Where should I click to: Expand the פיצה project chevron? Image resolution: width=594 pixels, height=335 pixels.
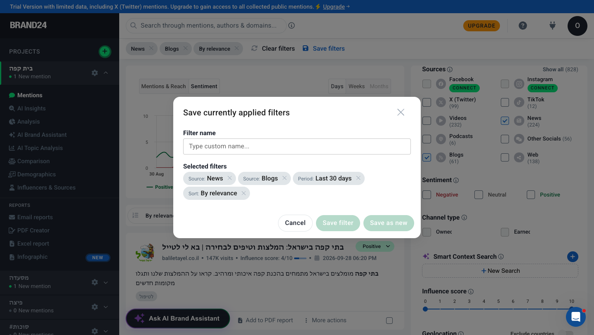click(x=106, y=307)
